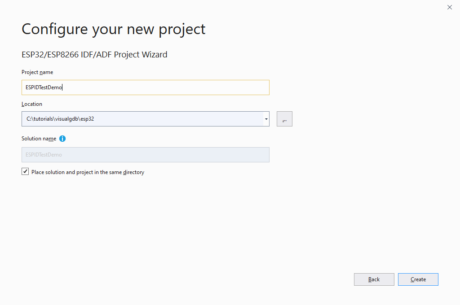Click the "Configure your new project" heading
This screenshot has height=305, width=460.
[x=114, y=29]
